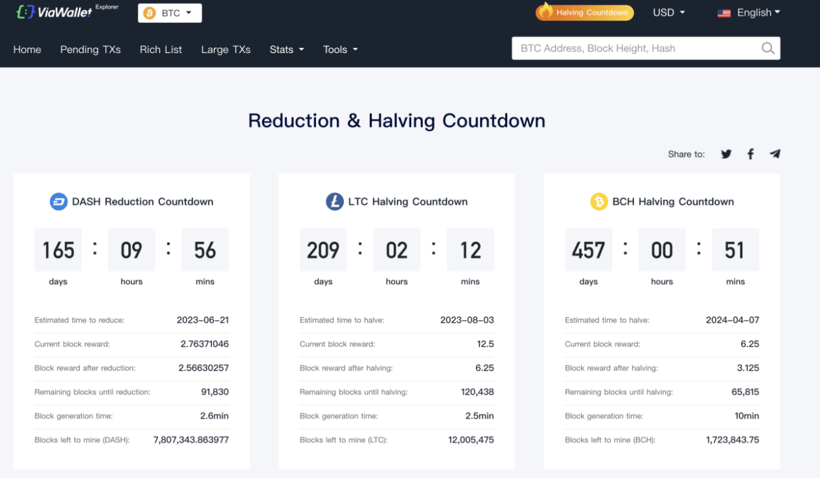Open the BTC coin selector dropdown

170,13
